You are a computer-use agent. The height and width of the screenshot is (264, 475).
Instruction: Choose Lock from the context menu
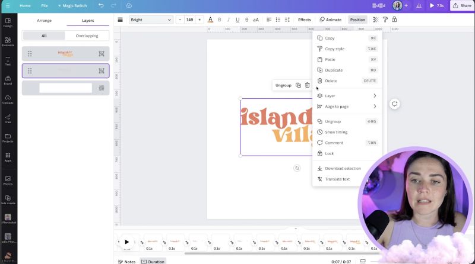point(347,153)
